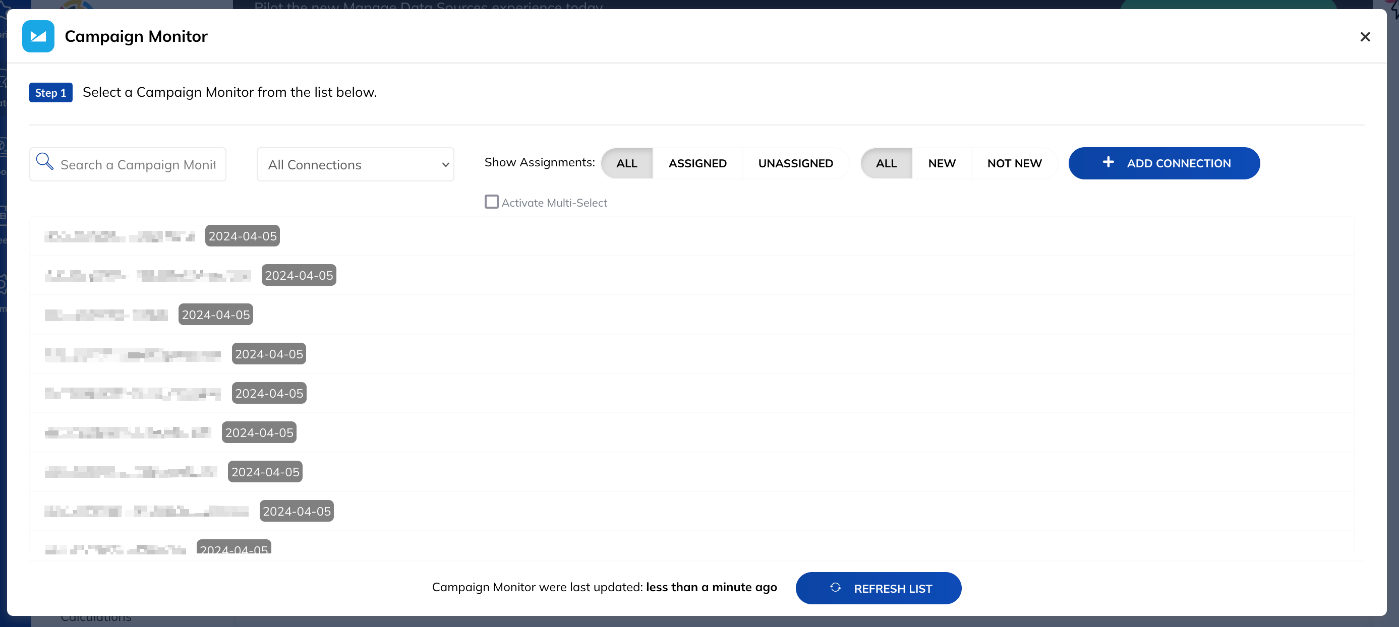The width and height of the screenshot is (1399, 627).
Task: Select ALL in Show Assignments filter
Action: (627, 163)
